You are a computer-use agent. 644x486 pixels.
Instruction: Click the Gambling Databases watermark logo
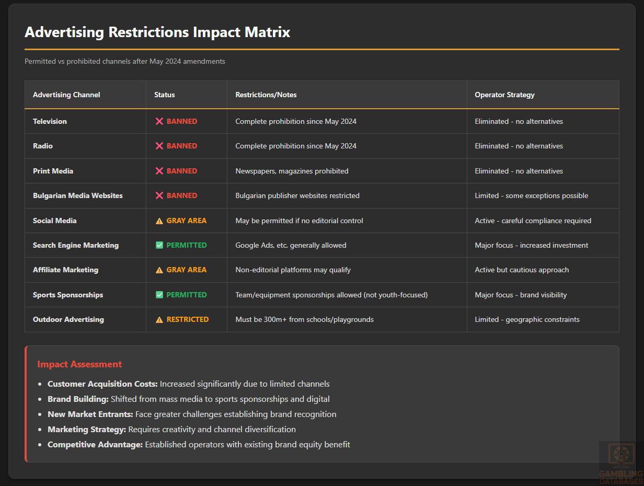click(x=621, y=462)
